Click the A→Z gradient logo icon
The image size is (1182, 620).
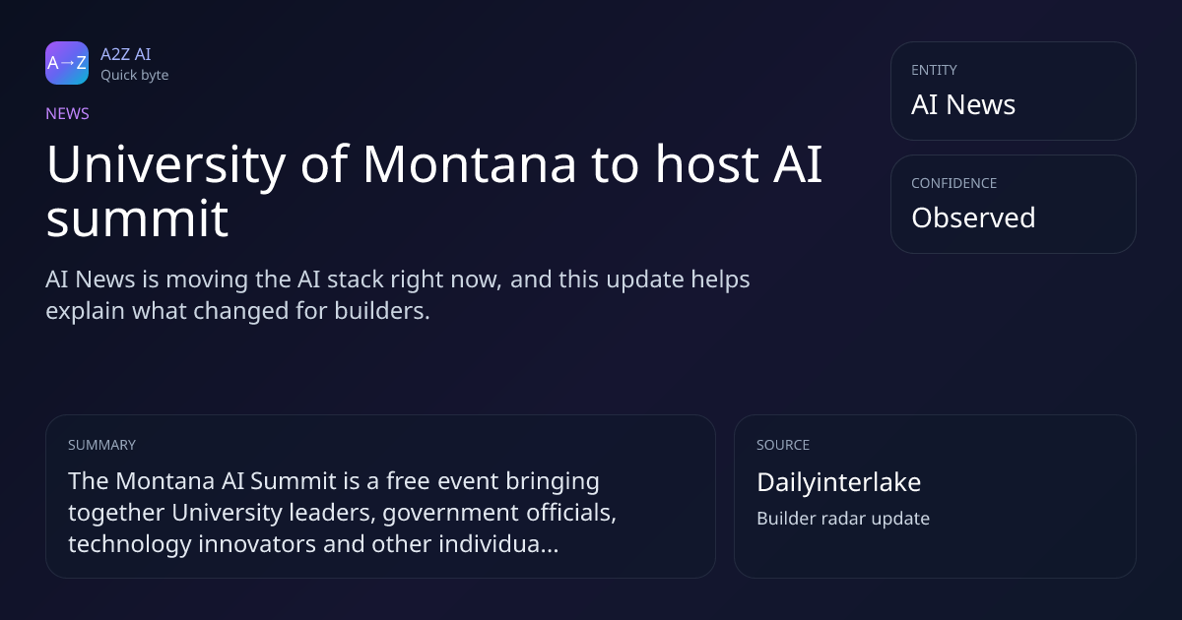pos(67,63)
